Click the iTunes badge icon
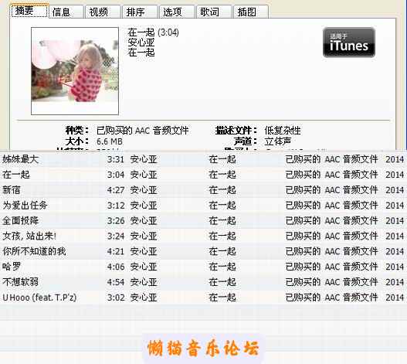 (x=349, y=43)
